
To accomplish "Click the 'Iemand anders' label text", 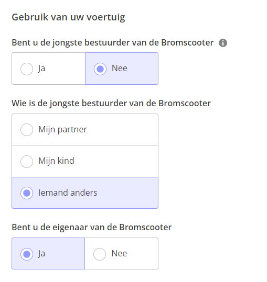I will (68, 193).
